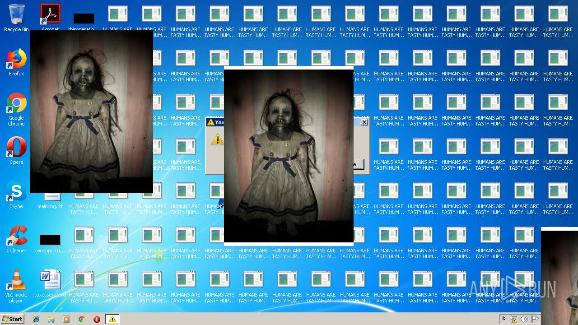Open Chrome from the taskbar
This screenshot has width=578, height=325.
[x=82, y=319]
